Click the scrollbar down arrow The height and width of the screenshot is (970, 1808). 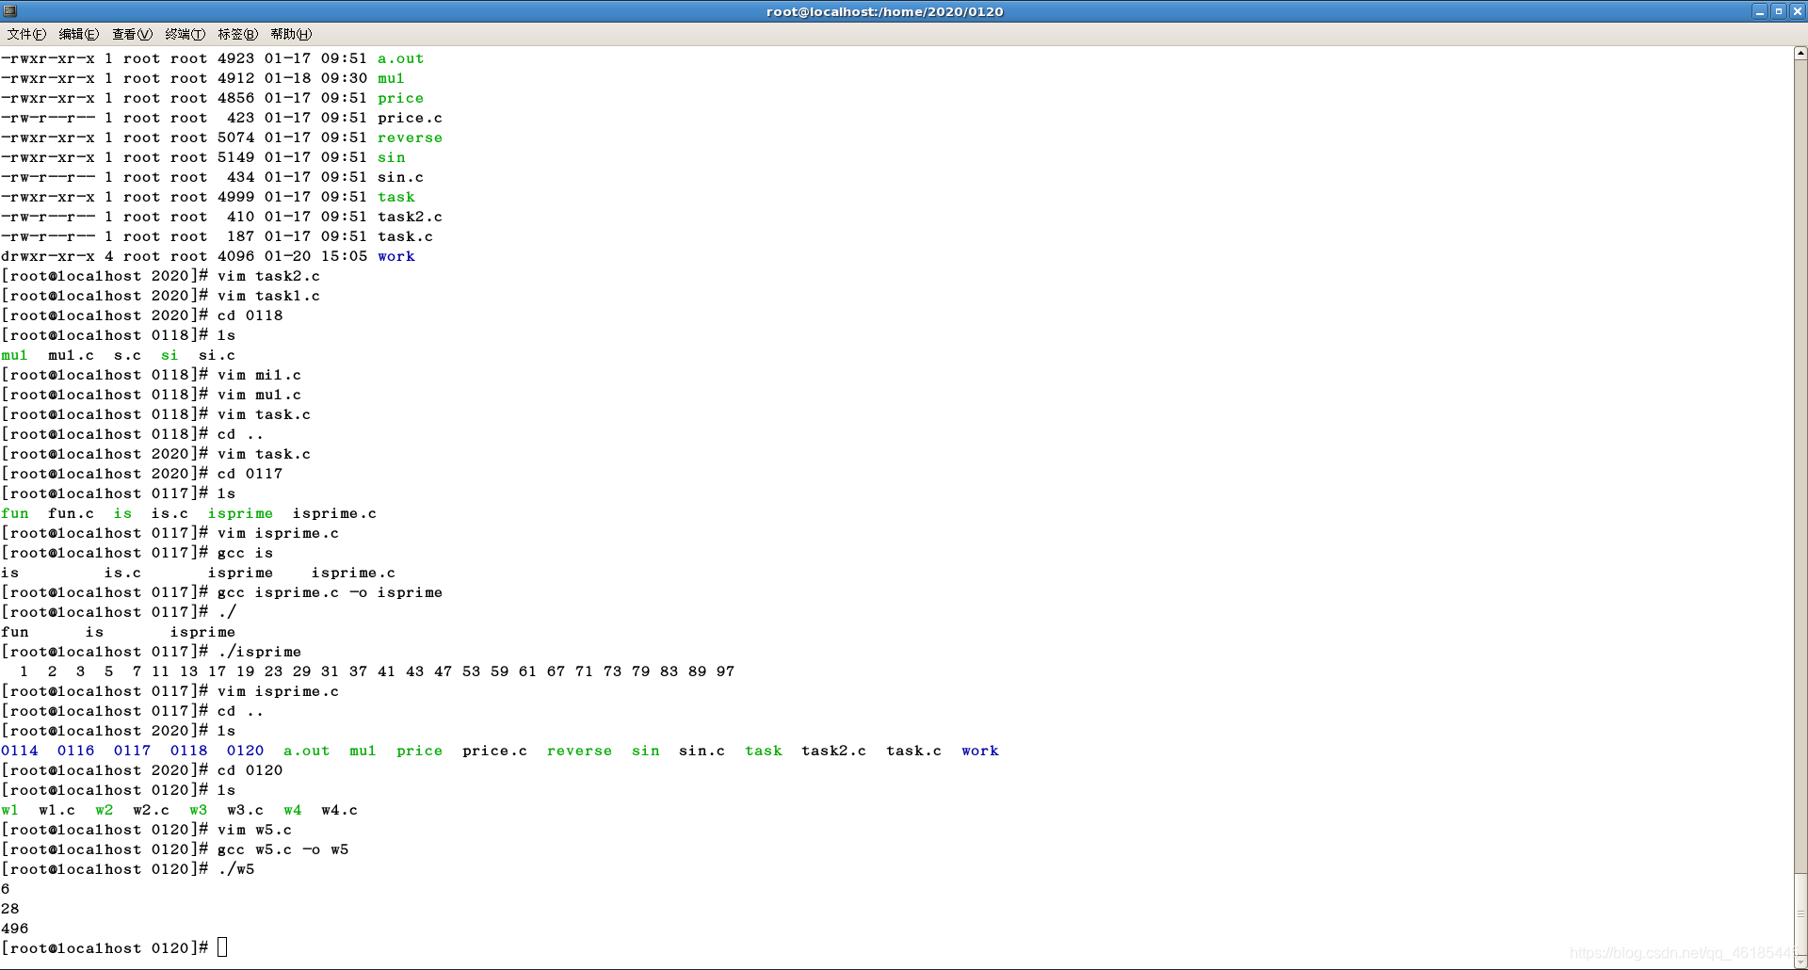[x=1800, y=962]
